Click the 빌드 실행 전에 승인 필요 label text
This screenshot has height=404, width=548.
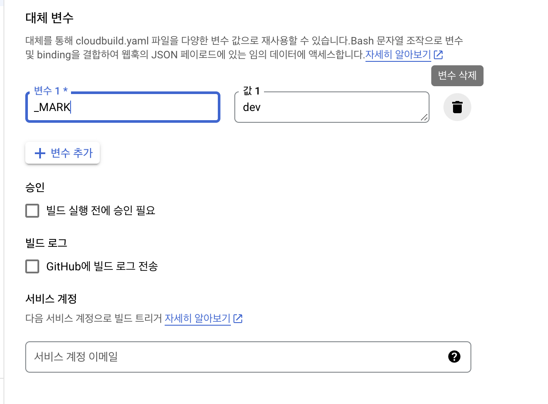tap(101, 211)
